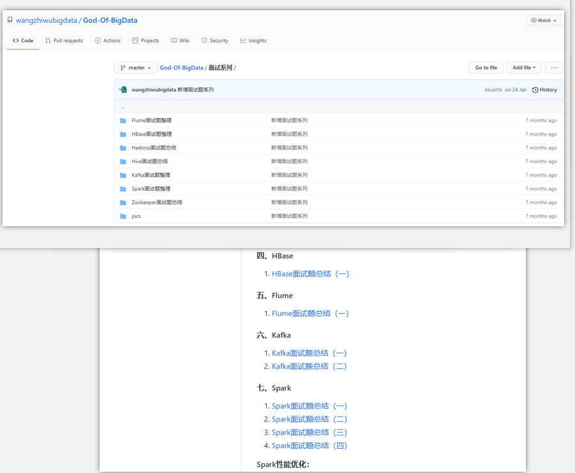Open the master branch dropdown

pos(135,68)
